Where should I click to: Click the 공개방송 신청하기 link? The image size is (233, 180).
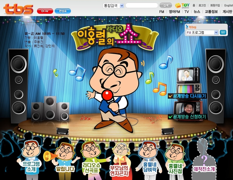[187, 117]
